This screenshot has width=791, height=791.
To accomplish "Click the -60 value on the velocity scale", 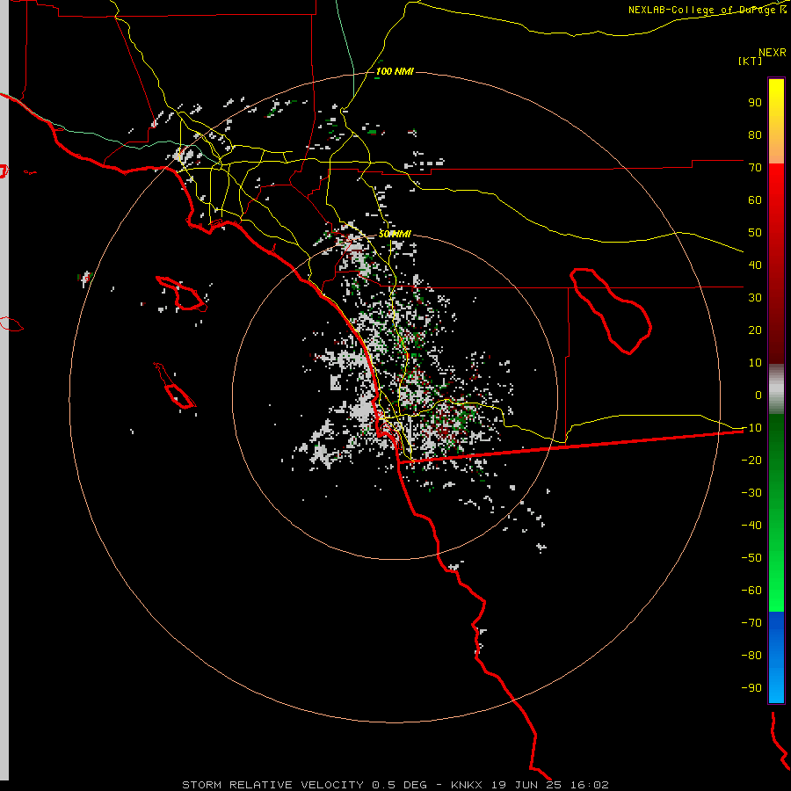I will (751, 591).
